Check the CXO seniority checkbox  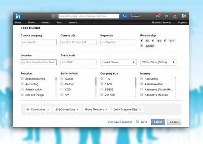tap(62, 89)
